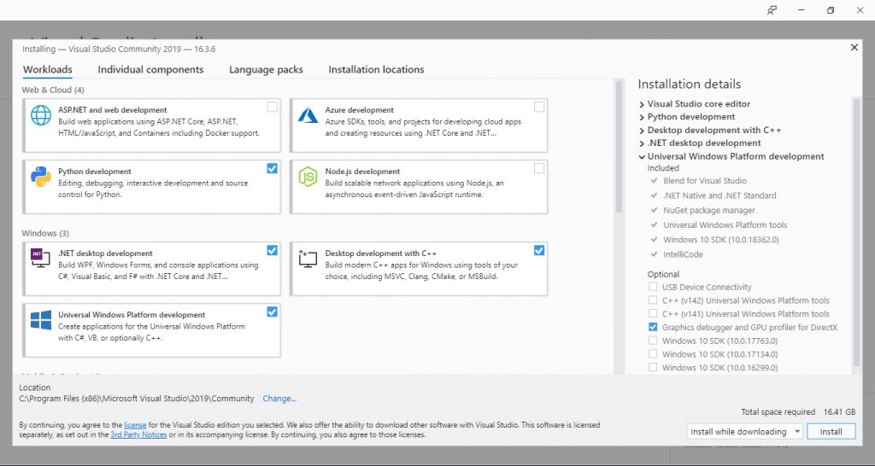
Task: Check Windows 10 SDK (10.0.17134.0)
Action: coord(653,354)
